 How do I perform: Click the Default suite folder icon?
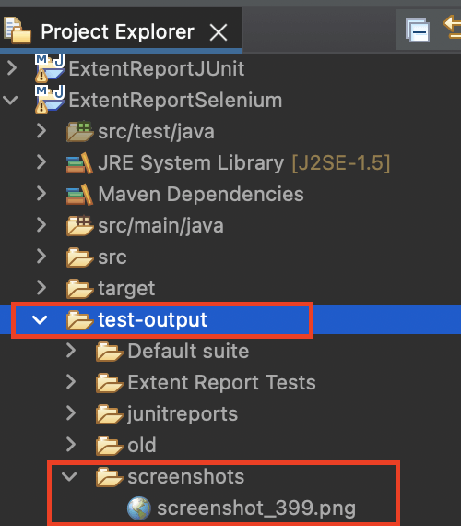(110, 352)
